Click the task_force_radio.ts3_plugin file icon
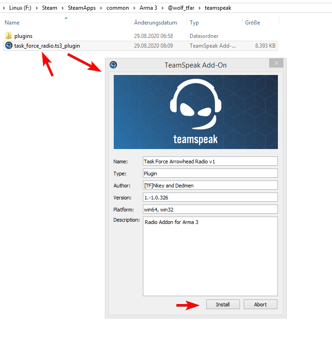This screenshot has width=332, height=348. coord(8,46)
